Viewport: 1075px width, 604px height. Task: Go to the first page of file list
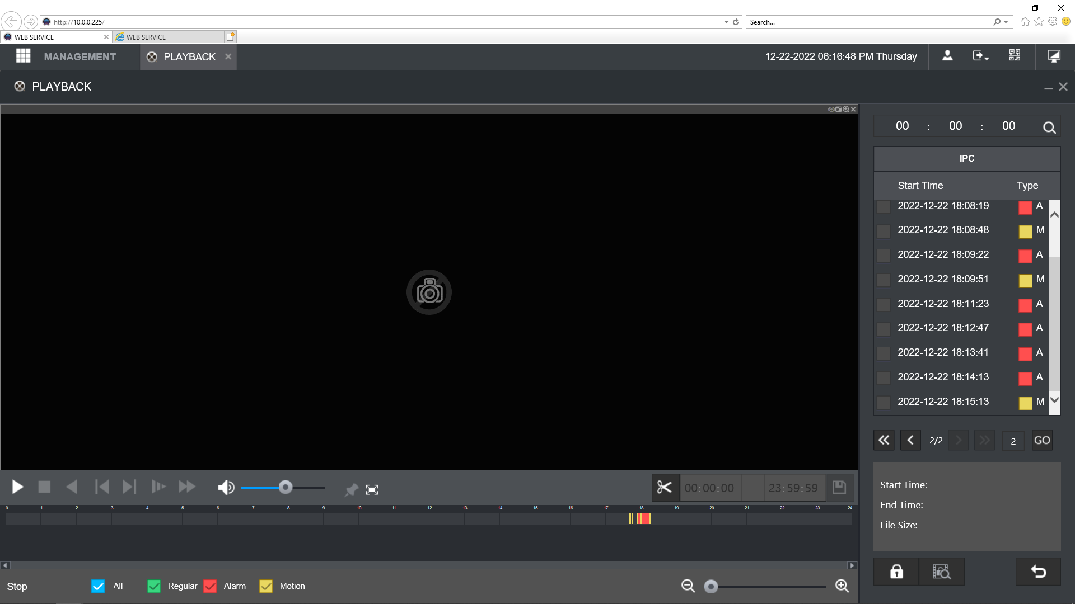coord(884,440)
